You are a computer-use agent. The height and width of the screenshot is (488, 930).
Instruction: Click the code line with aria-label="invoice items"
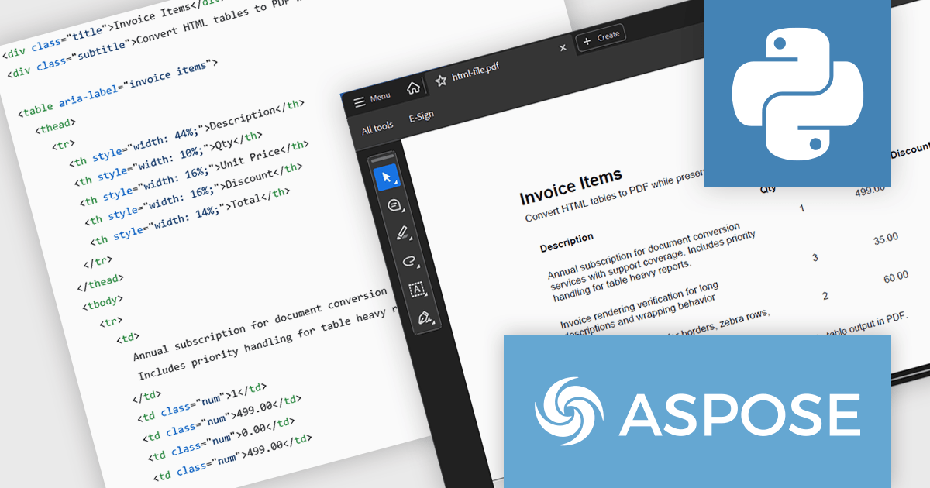pos(119,88)
